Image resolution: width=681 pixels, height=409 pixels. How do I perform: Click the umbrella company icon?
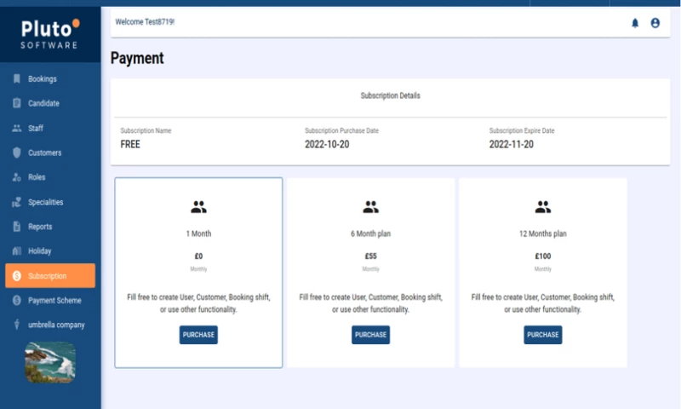(x=16, y=325)
